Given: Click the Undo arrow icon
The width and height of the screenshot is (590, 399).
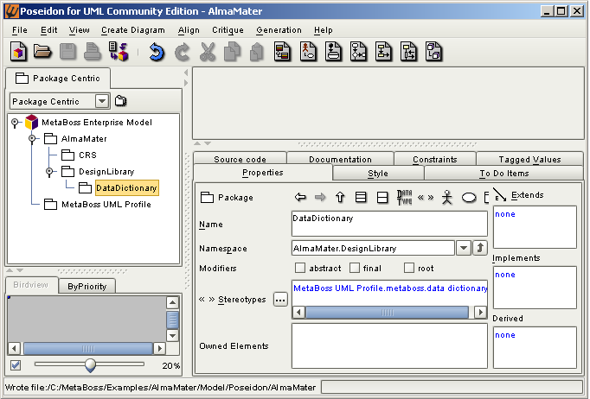Looking at the screenshot, I should (x=157, y=53).
